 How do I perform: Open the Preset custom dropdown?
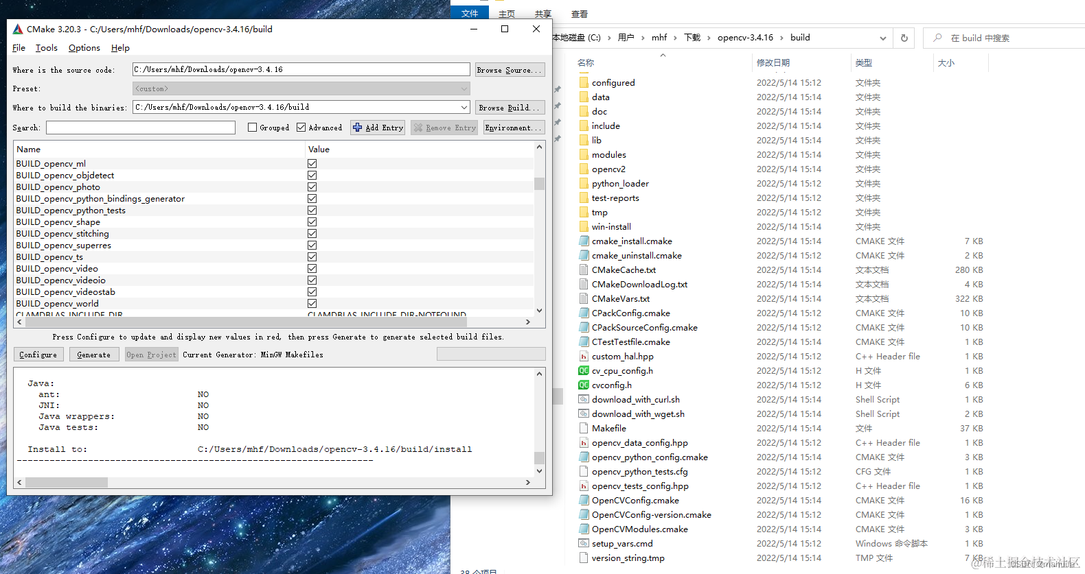[464, 88]
